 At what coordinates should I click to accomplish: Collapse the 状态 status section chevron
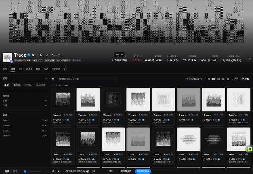(x=45, y=78)
